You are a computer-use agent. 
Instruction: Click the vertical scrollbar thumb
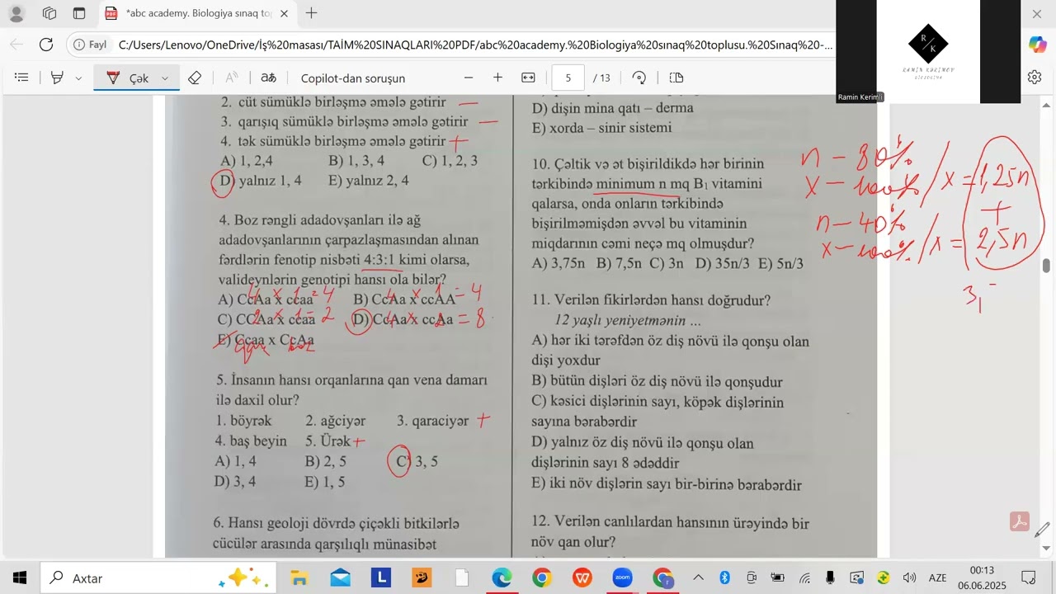click(x=1046, y=265)
